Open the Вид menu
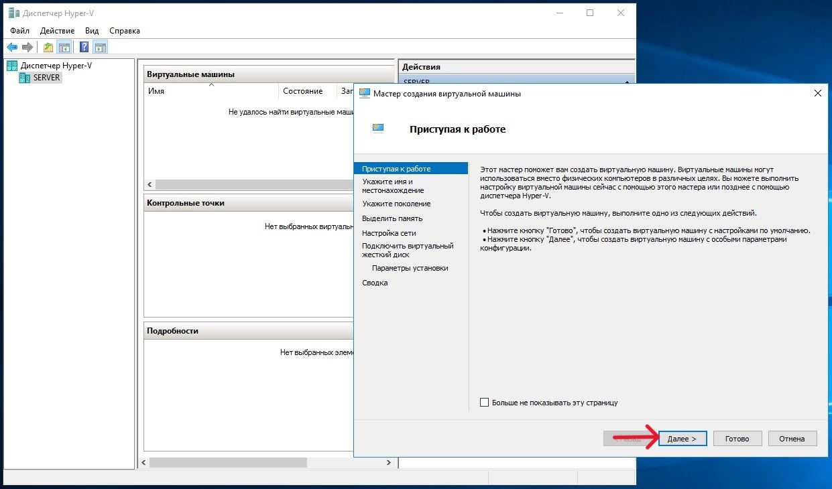This screenshot has width=832, height=489. click(92, 31)
